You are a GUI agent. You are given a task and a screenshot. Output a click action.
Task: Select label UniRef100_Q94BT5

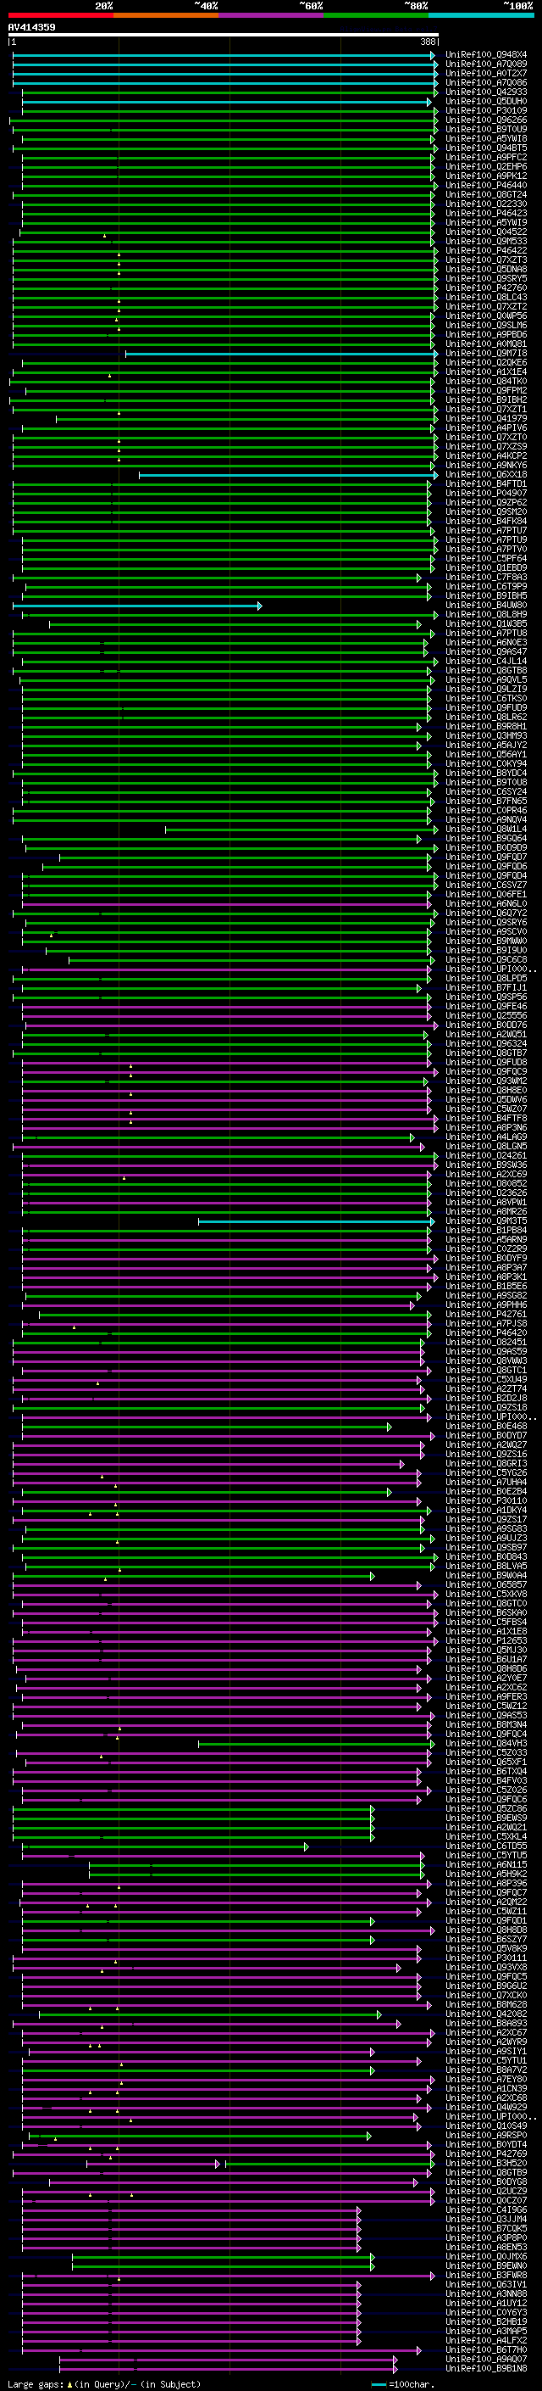tap(486, 148)
